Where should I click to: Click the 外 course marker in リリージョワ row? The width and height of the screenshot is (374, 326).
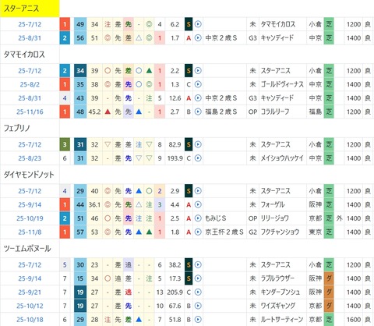(339, 218)
